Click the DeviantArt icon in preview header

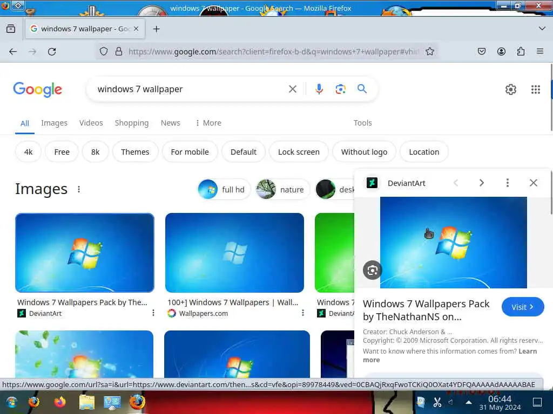(372, 183)
